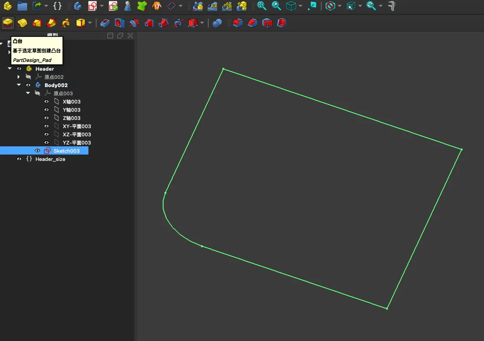Expand the 原点002 tree node

(19, 77)
